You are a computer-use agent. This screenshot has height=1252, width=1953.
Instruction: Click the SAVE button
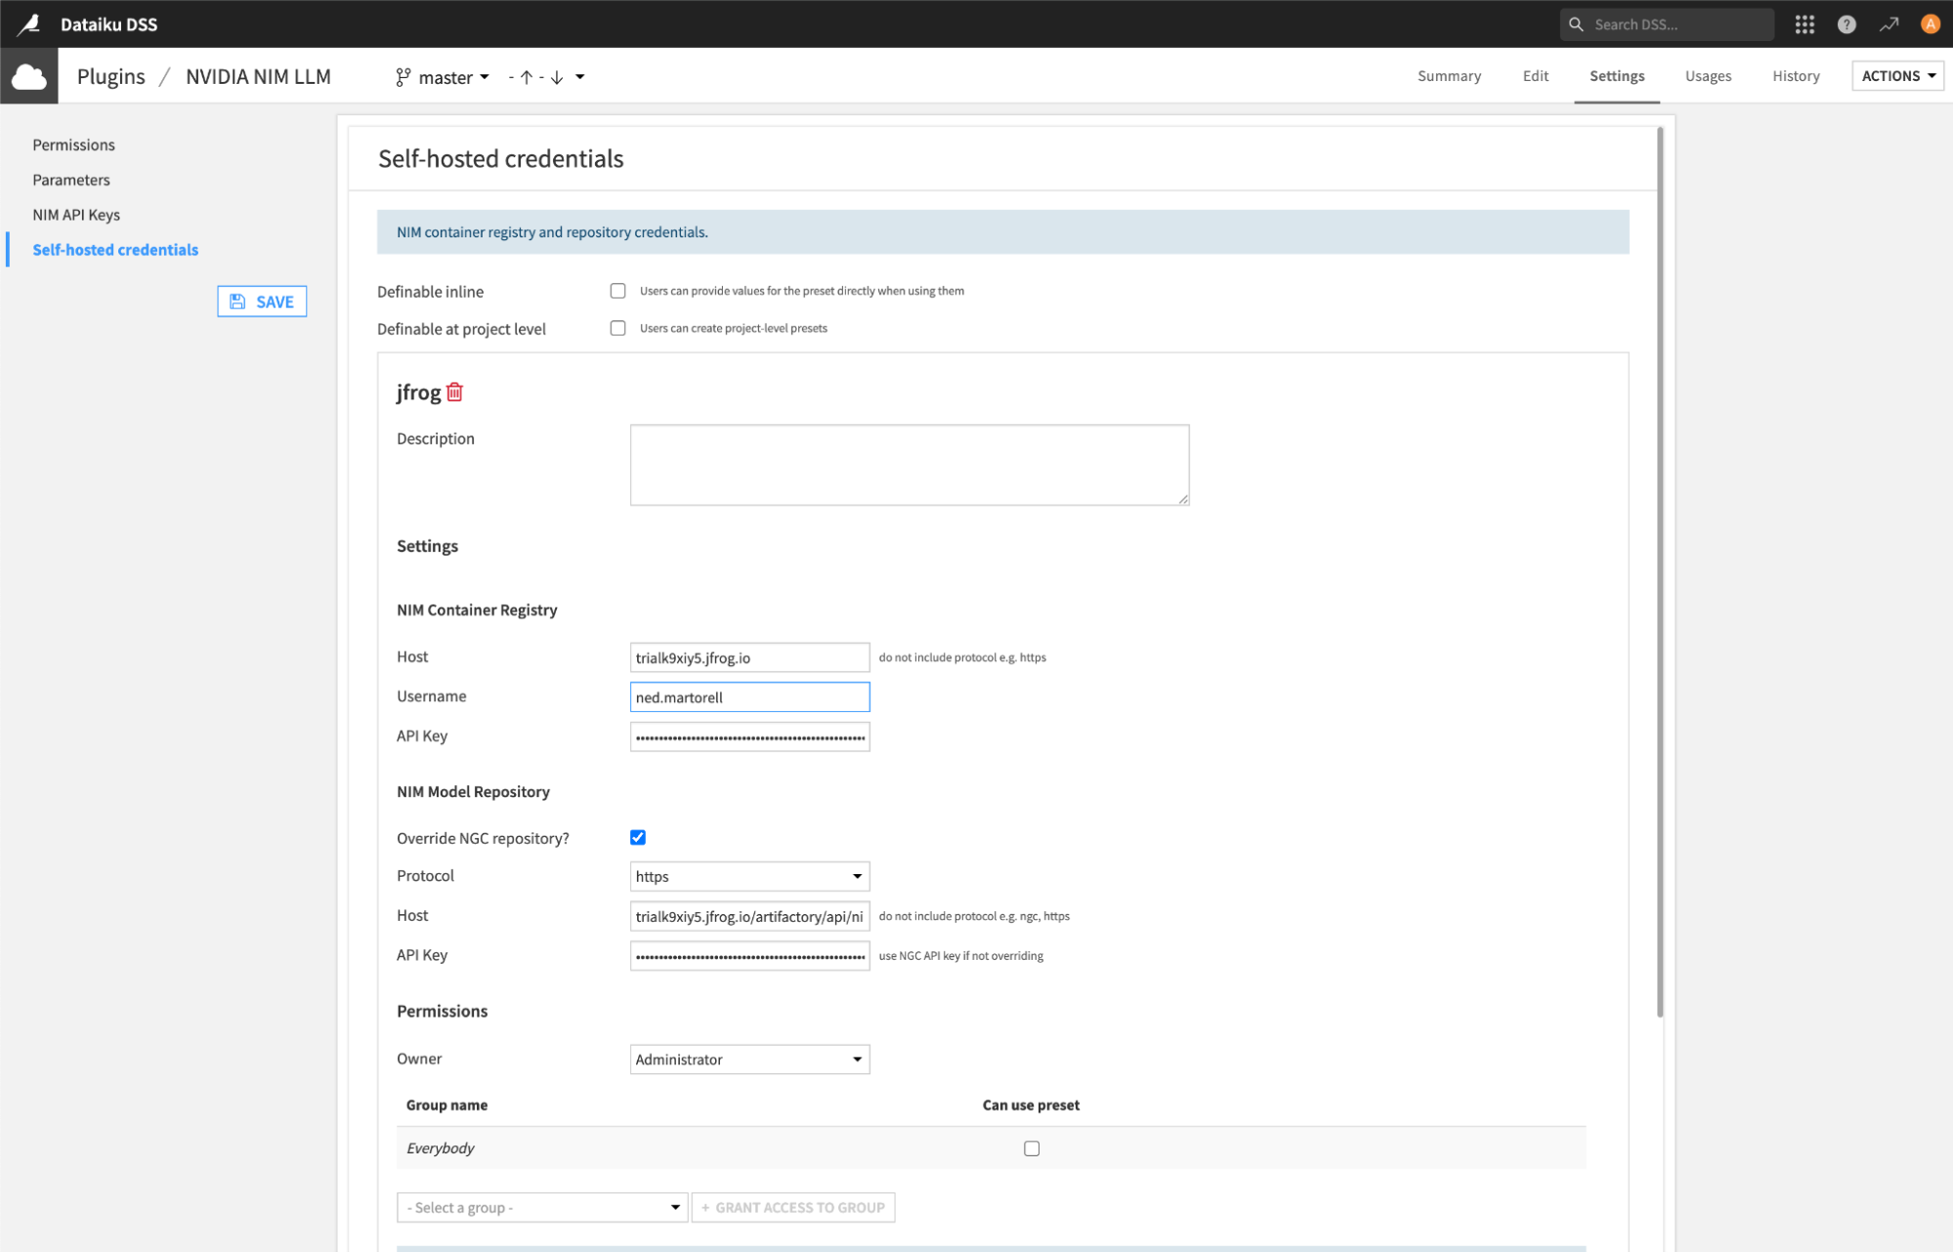pos(262,302)
